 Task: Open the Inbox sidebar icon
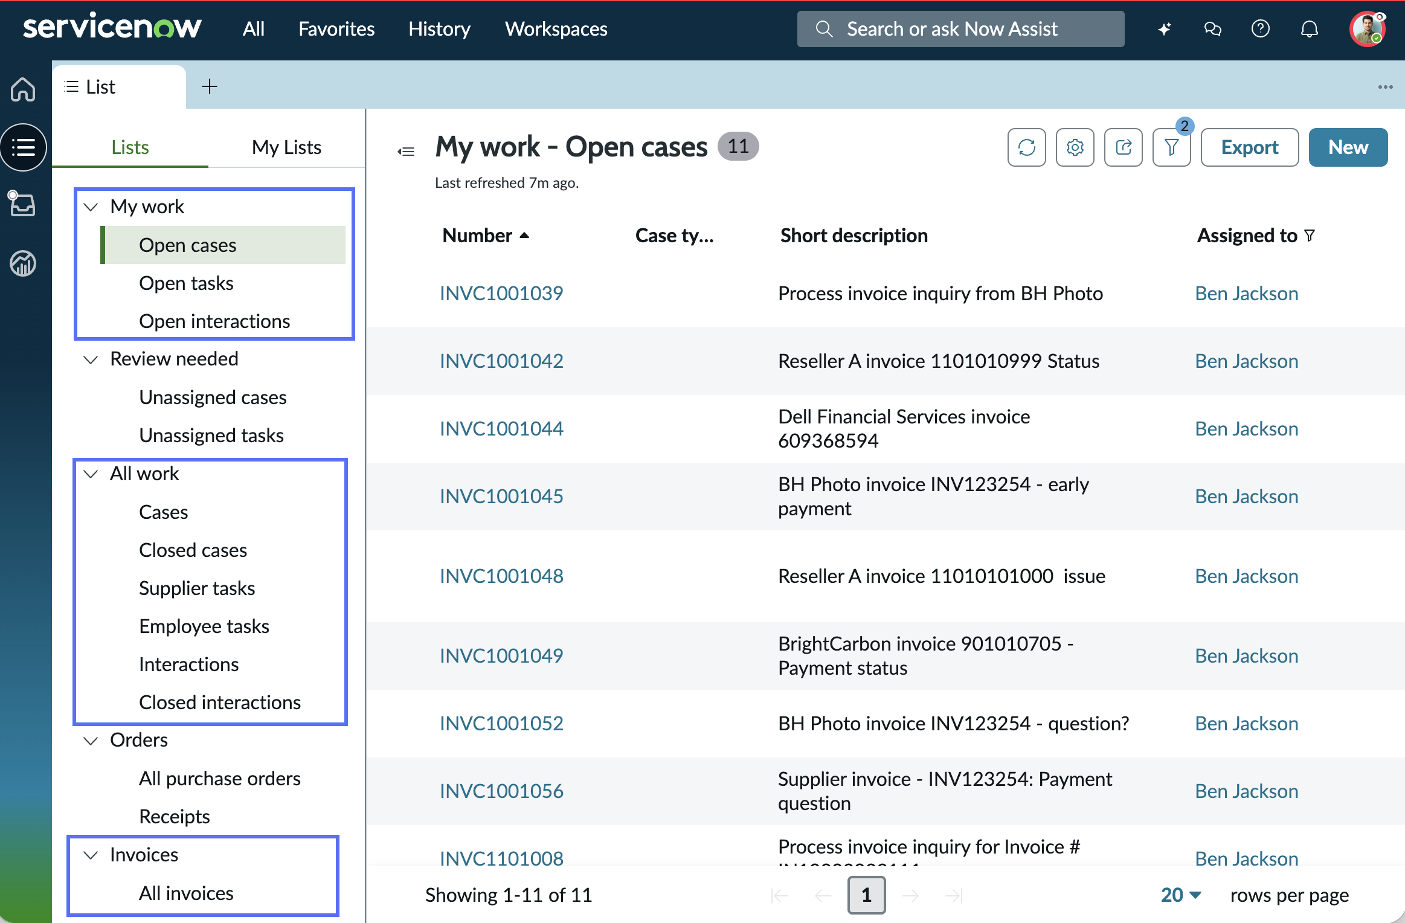[x=23, y=204]
